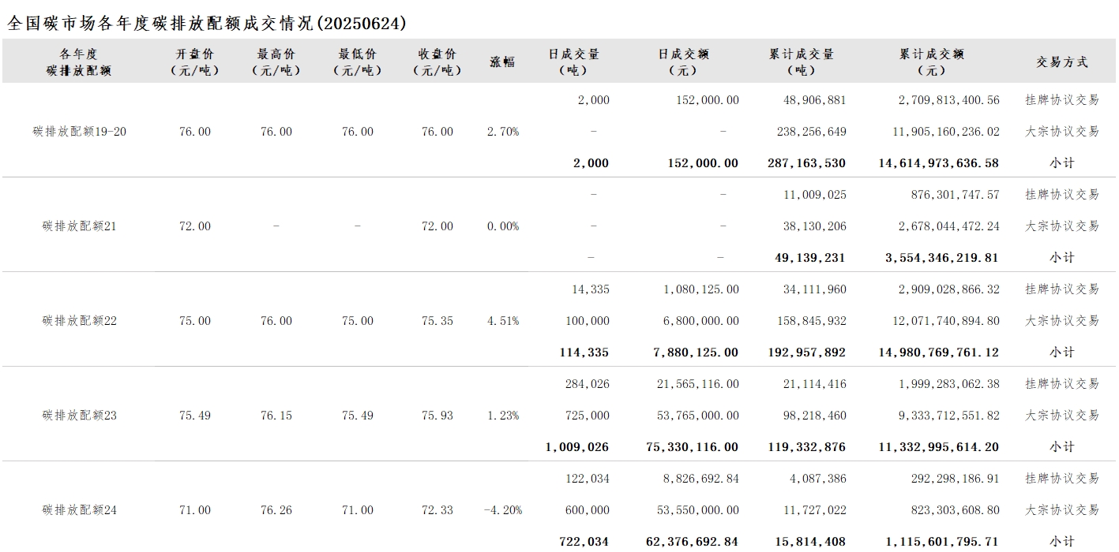Select the 最高价 column header

pos(276,62)
